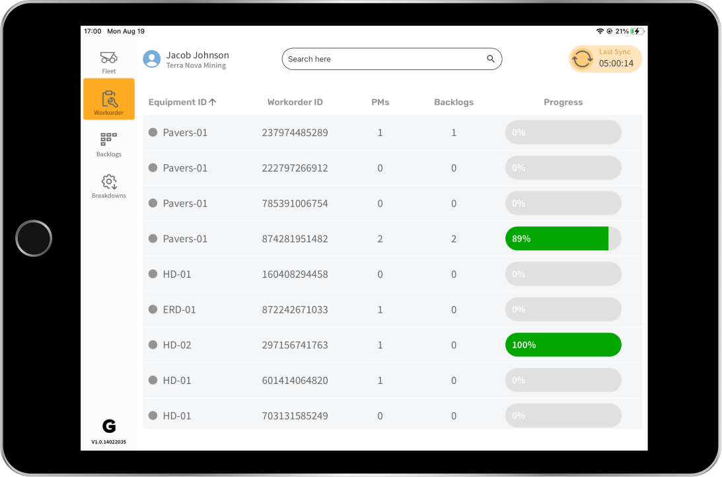The height and width of the screenshot is (477, 722).
Task: Open the Breakdowns gear icon
Action: point(109,181)
